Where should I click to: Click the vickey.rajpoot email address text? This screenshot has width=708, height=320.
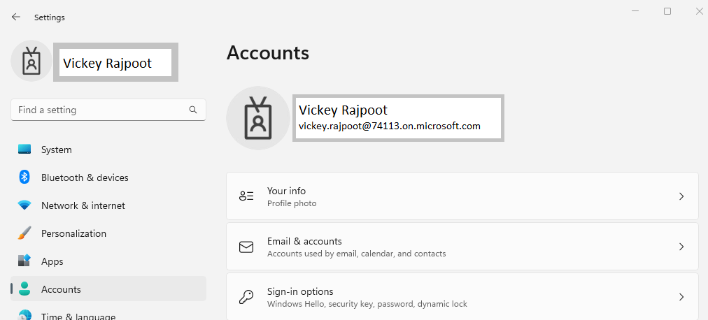tap(389, 126)
